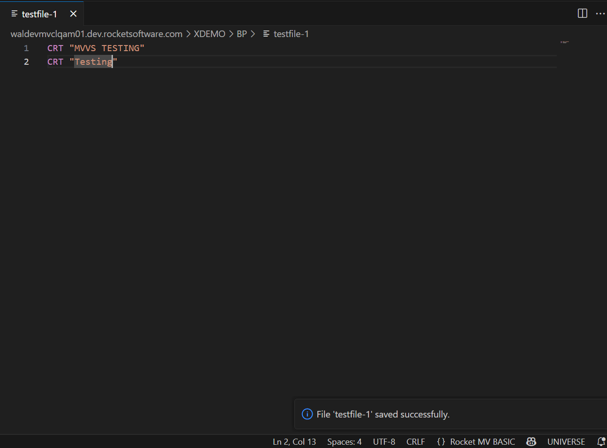
Task: Click the Copilot status bar icon
Action: 531,441
